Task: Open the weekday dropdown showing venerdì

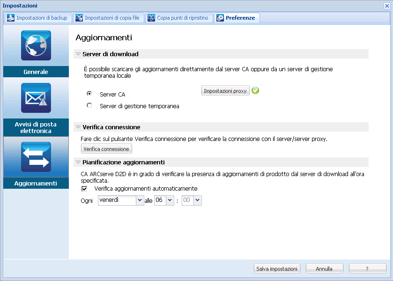Action: (x=140, y=200)
